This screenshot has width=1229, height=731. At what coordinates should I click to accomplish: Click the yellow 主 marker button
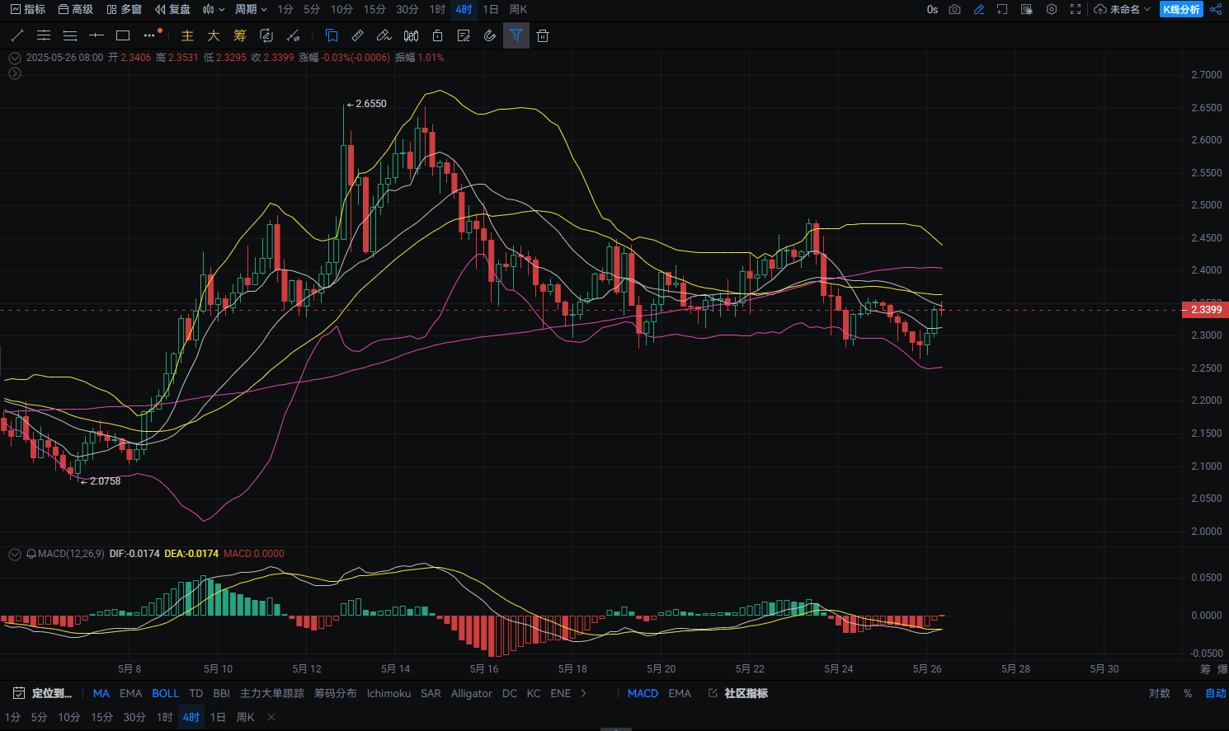tap(187, 35)
